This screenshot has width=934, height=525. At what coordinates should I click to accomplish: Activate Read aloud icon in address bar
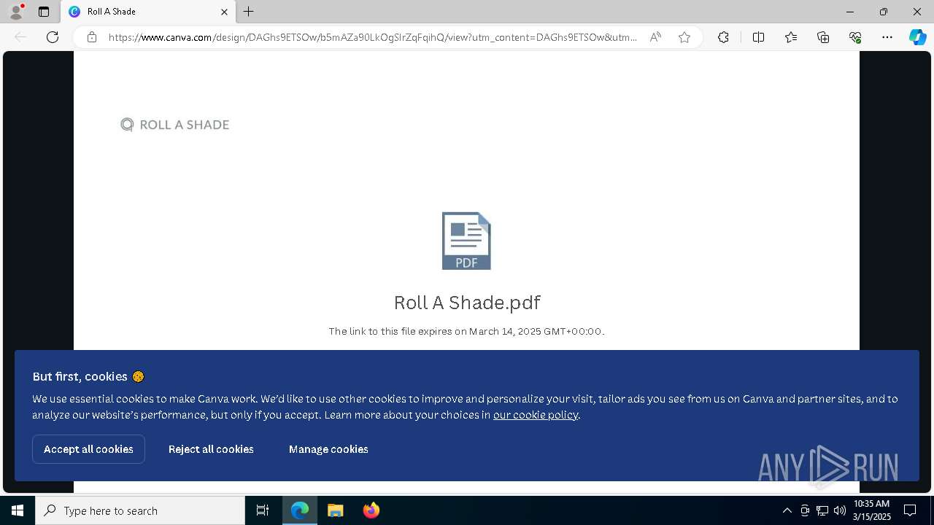point(655,37)
